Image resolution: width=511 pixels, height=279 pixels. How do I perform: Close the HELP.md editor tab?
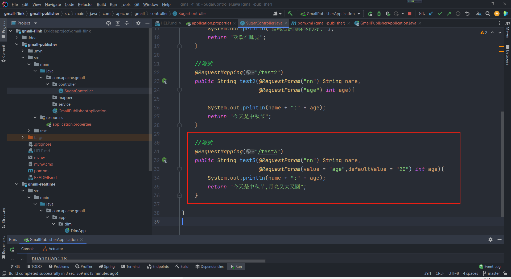pyautogui.click(x=180, y=23)
